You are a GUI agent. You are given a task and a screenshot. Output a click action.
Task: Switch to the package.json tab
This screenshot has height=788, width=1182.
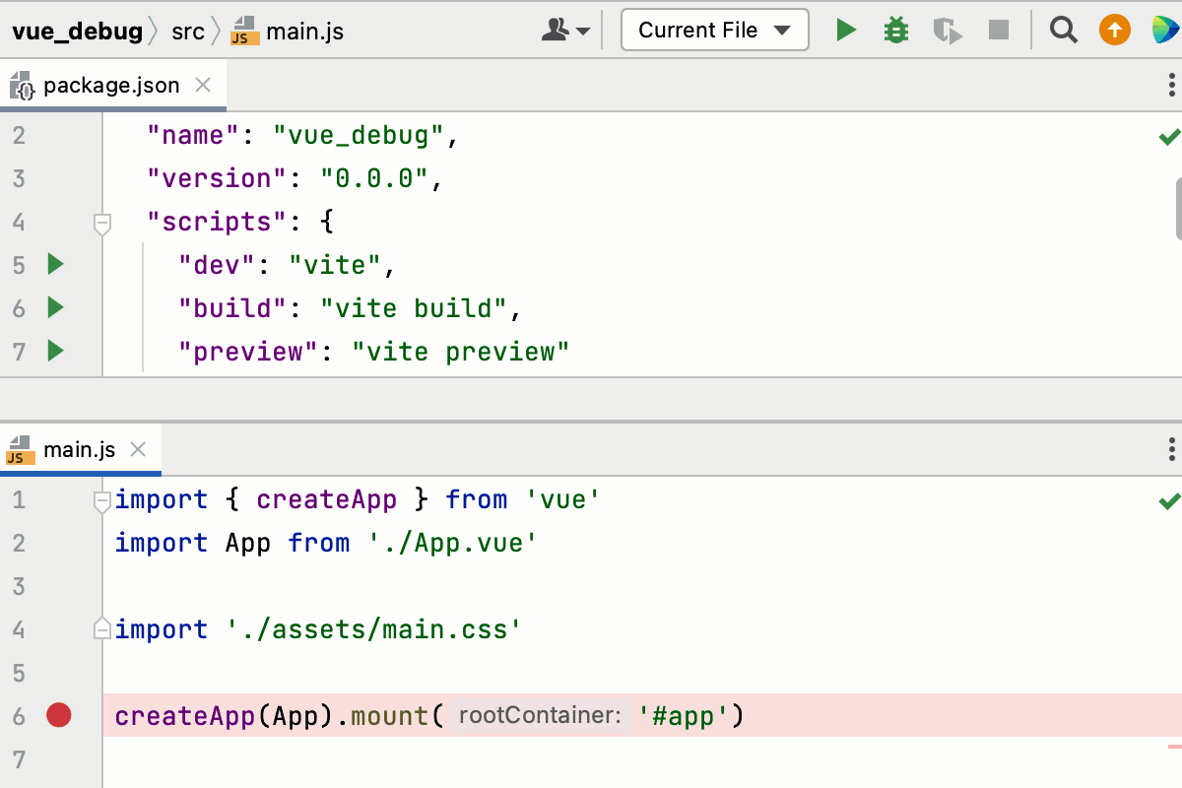110,86
